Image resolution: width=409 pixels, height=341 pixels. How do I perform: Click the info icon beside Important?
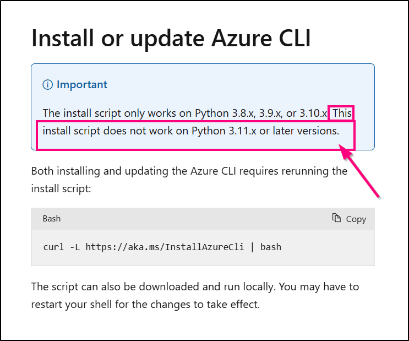click(x=48, y=85)
